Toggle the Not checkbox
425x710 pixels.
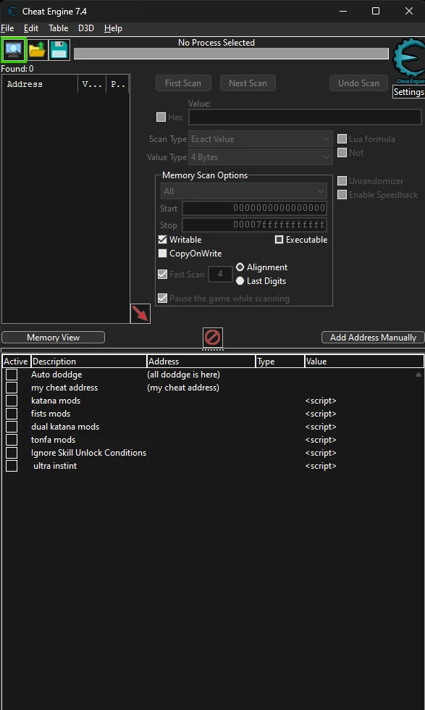[x=342, y=153]
